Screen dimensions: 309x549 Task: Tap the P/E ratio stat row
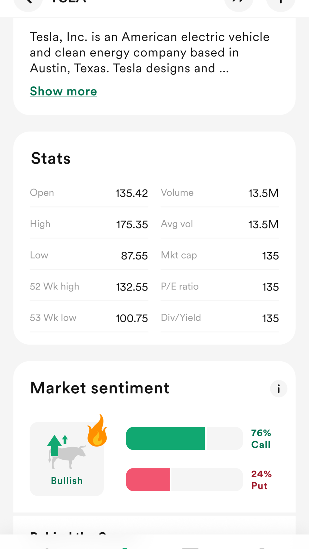point(220,287)
